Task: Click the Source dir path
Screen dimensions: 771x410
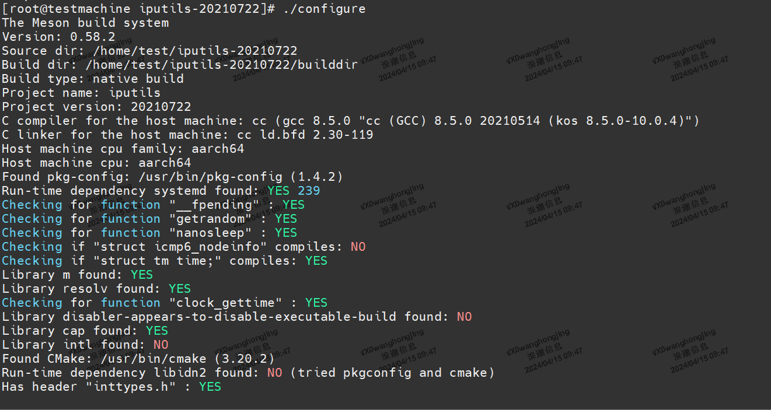Action: [195, 51]
